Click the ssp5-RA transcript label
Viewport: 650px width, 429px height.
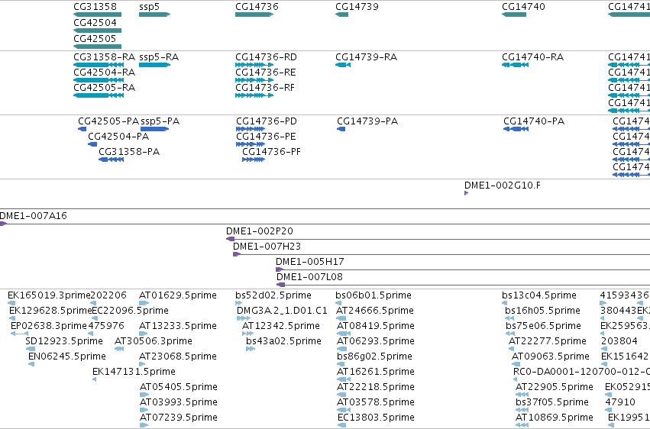(x=159, y=57)
